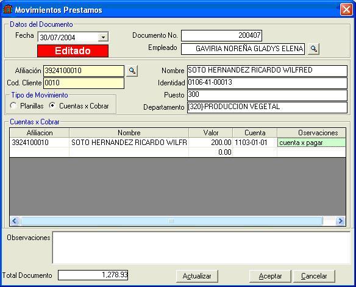This screenshot has width=356, height=287.
Task: Click the Documento No. field
Action: 222,35
